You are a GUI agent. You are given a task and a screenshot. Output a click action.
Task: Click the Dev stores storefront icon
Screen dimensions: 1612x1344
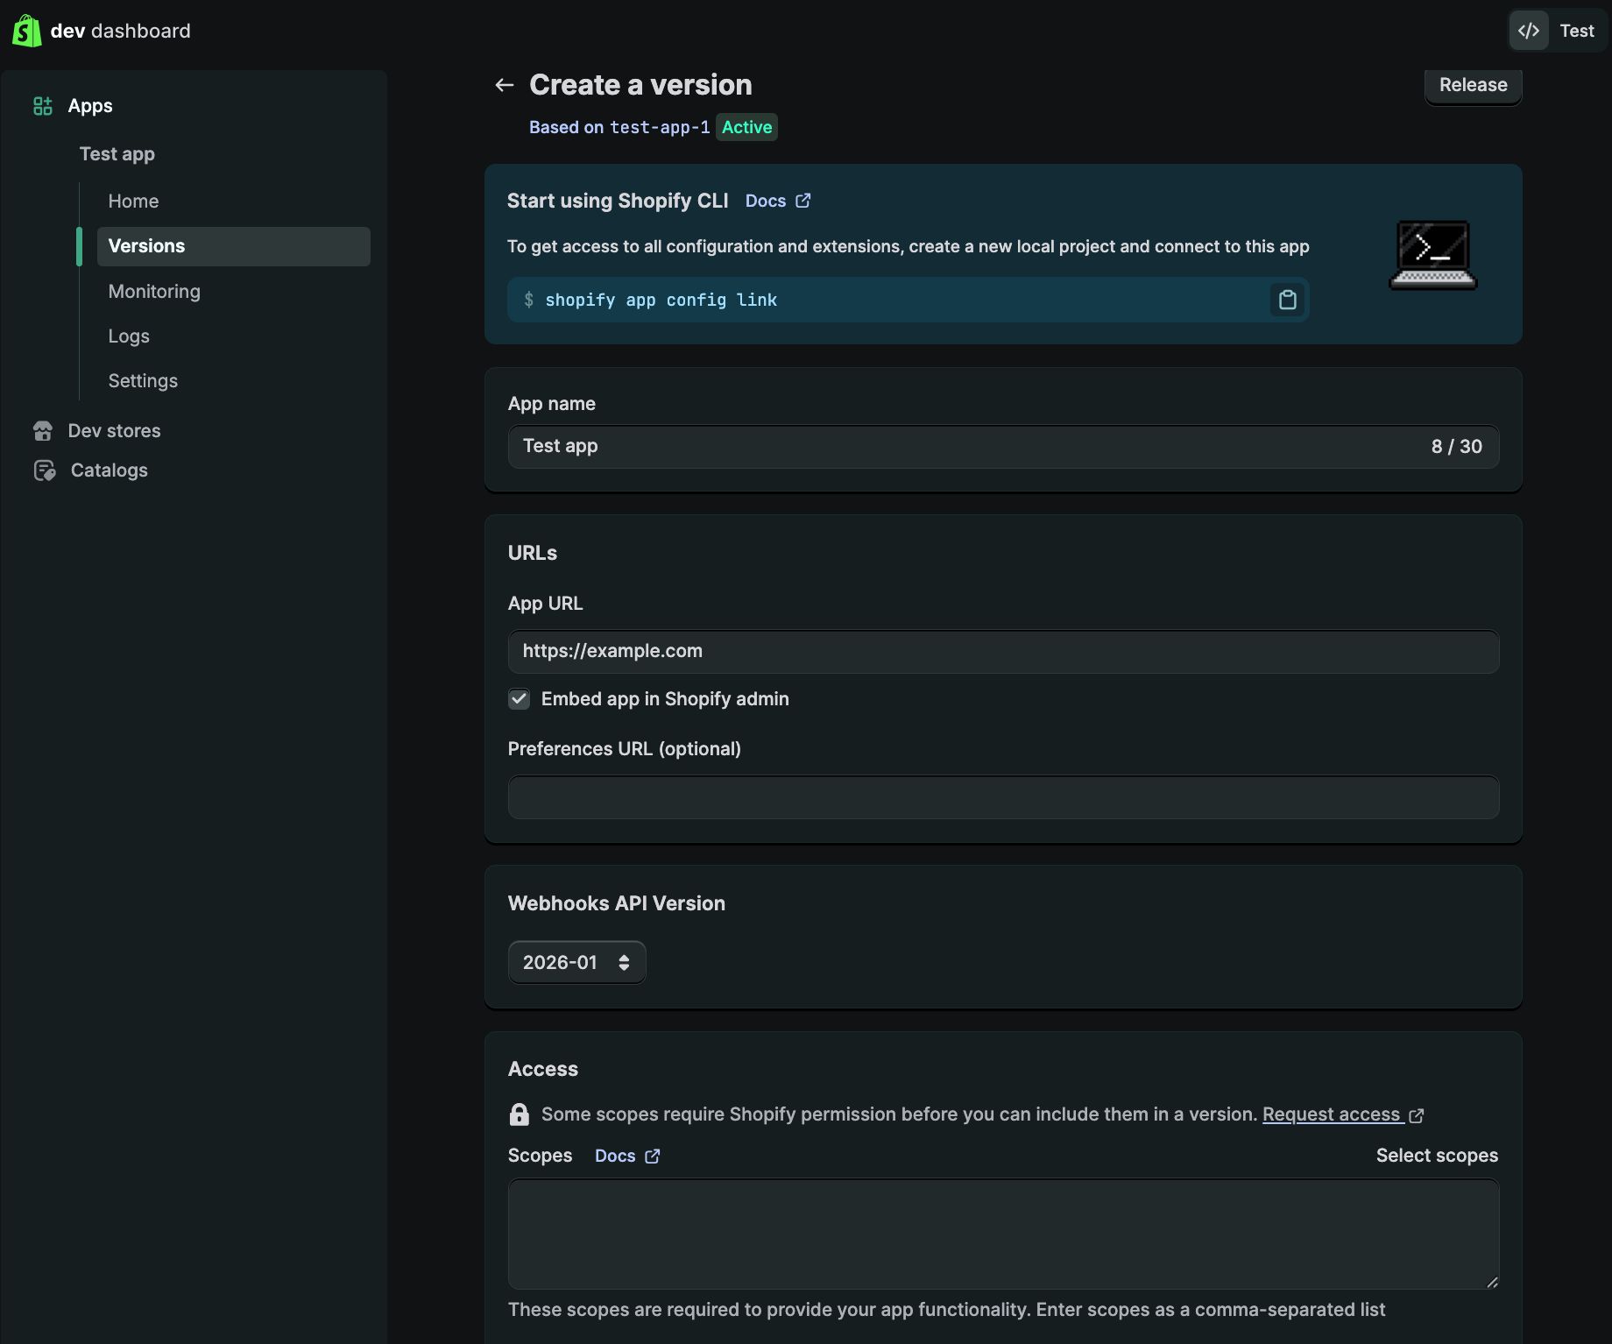[x=43, y=431]
